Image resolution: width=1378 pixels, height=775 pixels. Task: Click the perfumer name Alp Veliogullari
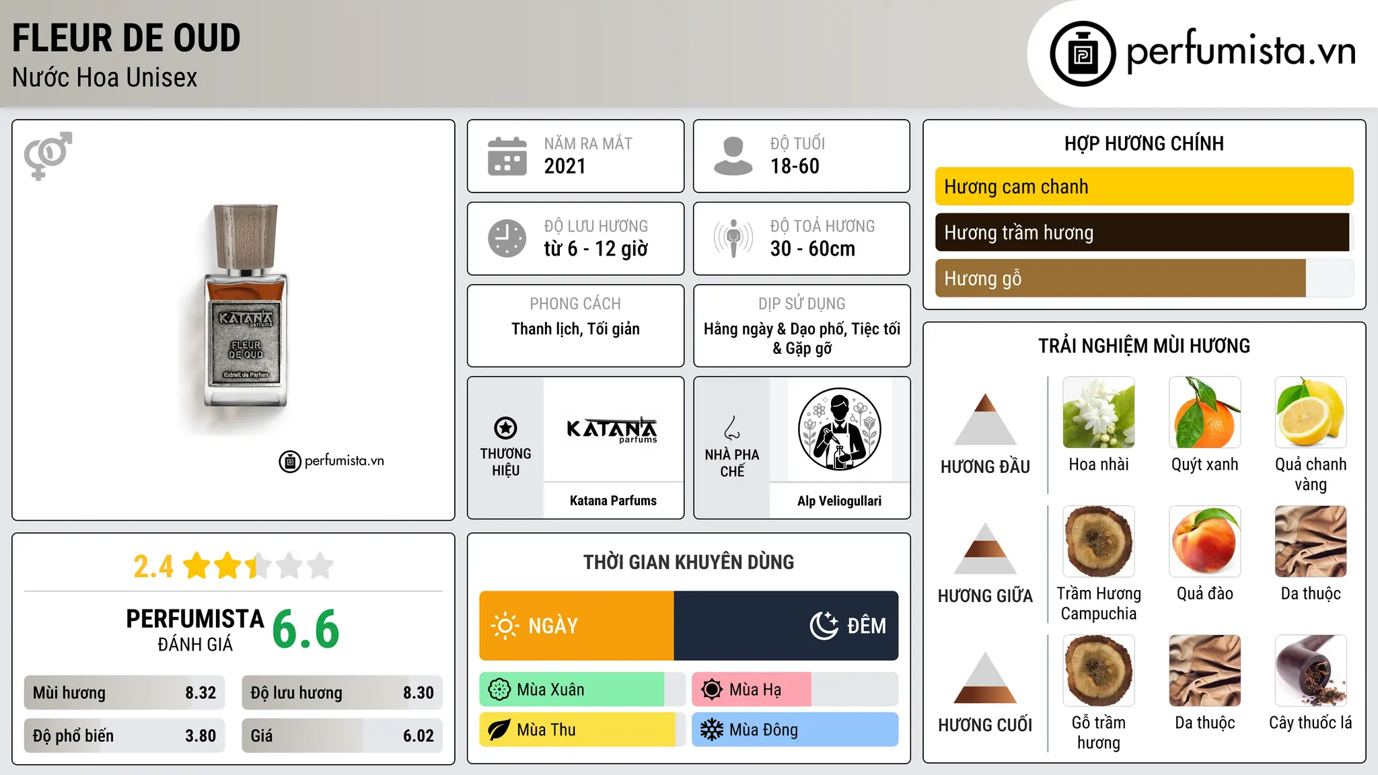[x=839, y=501]
